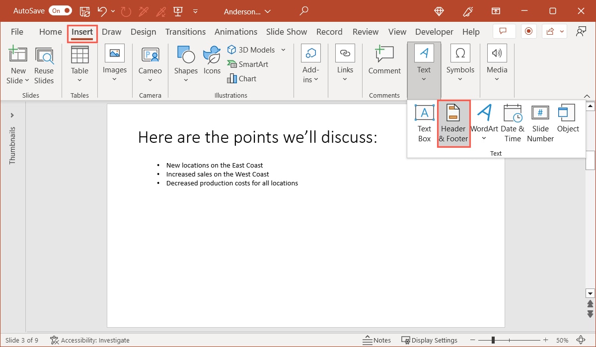Click Reuse Slides in the ribbon
The height and width of the screenshot is (347, 596).
click(x=44, y=64)
